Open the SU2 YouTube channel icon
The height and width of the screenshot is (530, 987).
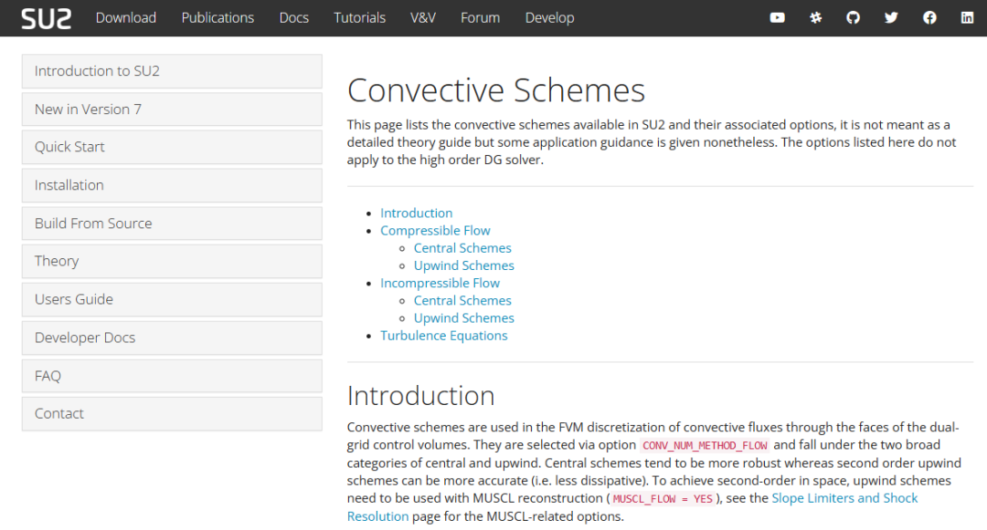pyautogui.click(x=778, y=17)
